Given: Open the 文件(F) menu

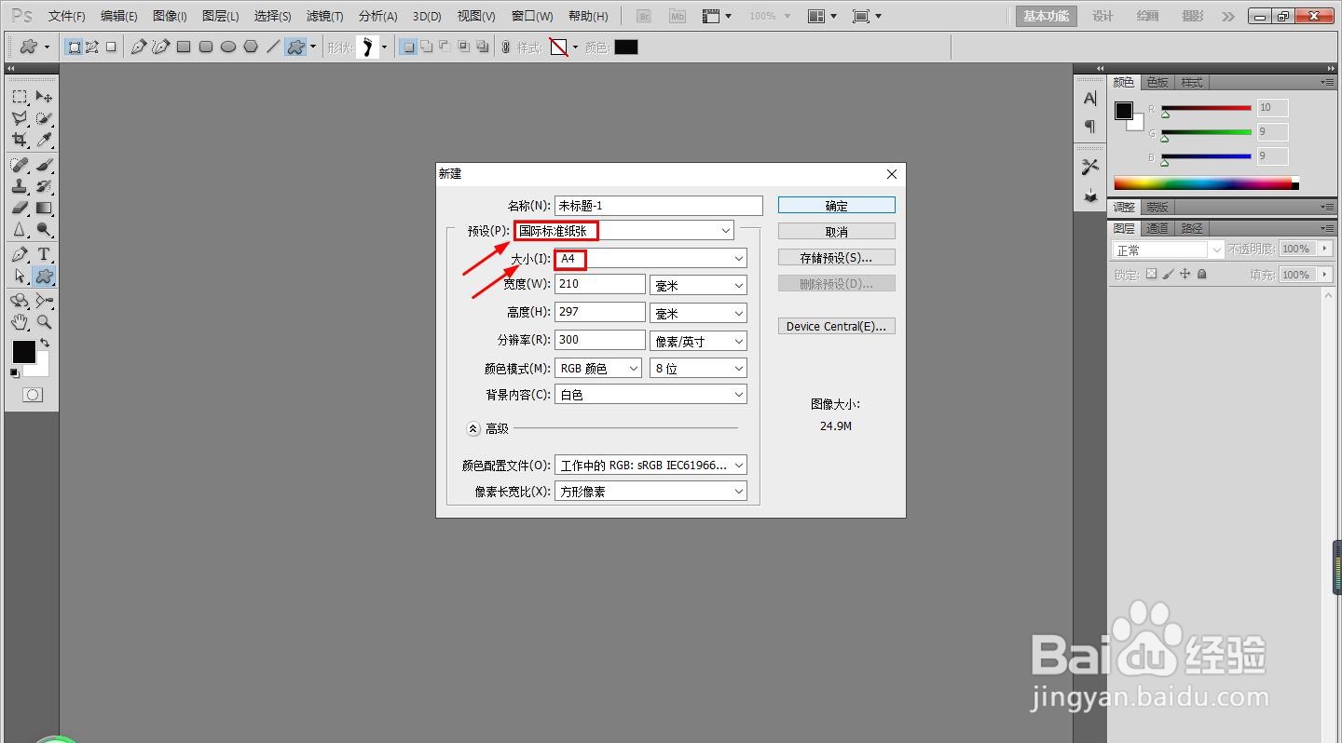Looking at the screenshot, I should pos(66,16).
